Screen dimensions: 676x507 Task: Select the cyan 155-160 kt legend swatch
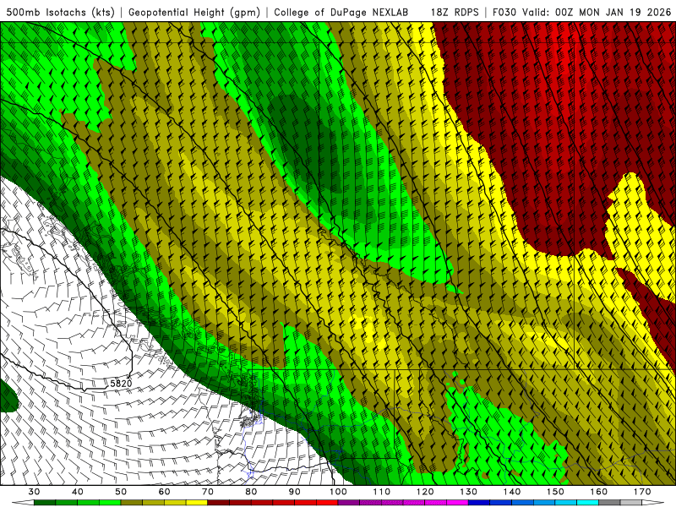tap(588, 503)
